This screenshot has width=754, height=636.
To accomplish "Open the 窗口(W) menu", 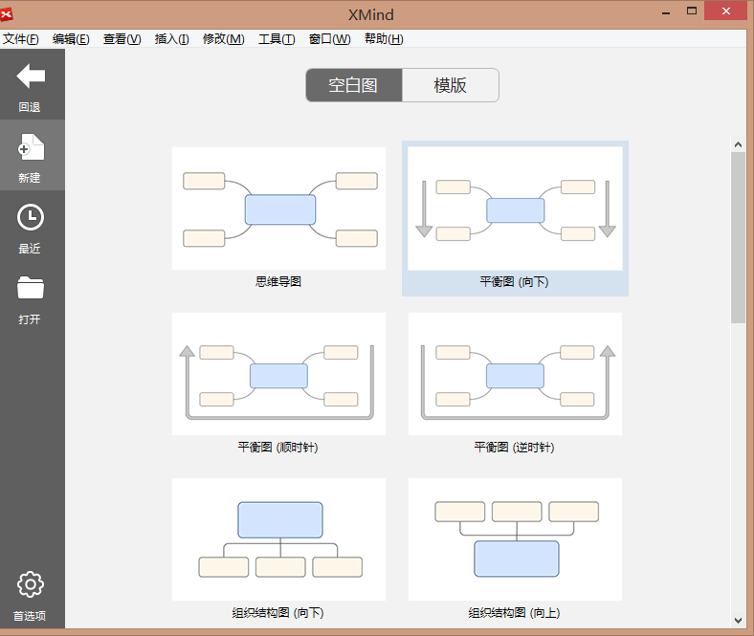I will coord(329,39).
